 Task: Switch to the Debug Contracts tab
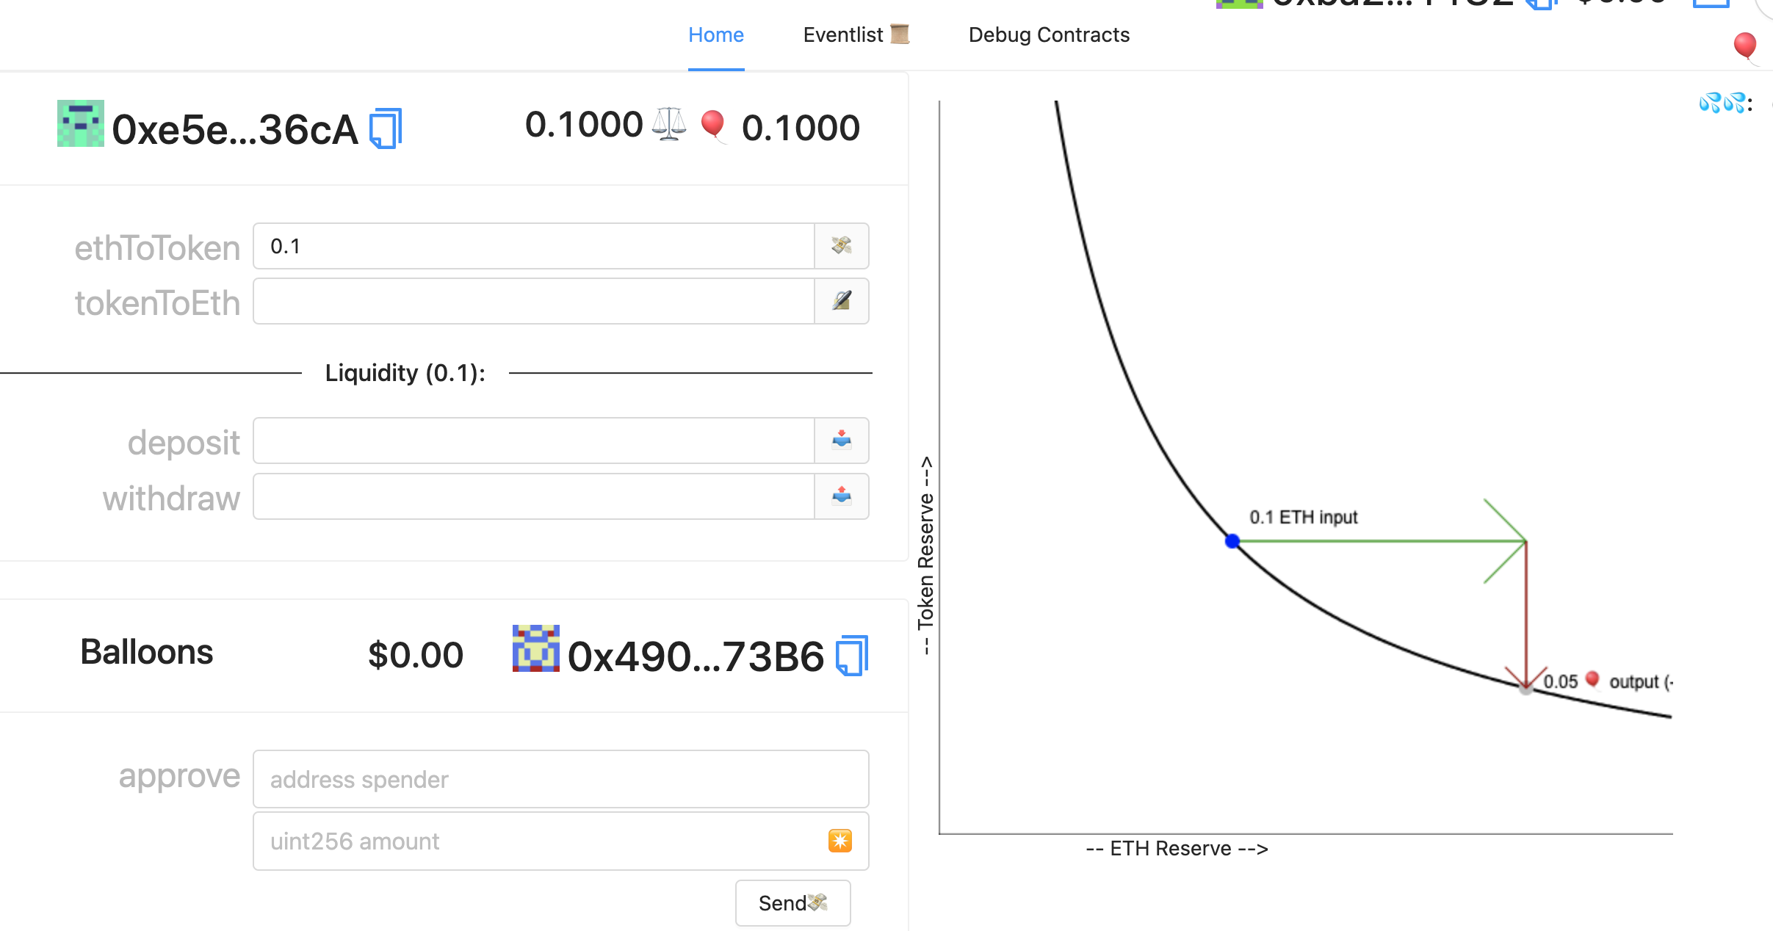pyautogui.click(x=1048, y=35)
